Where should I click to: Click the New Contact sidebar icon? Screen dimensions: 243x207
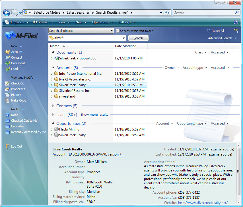(7, 58)
